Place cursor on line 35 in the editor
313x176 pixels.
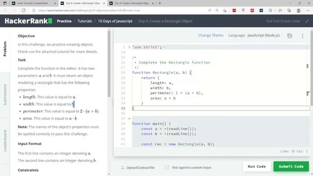(221, 109)
